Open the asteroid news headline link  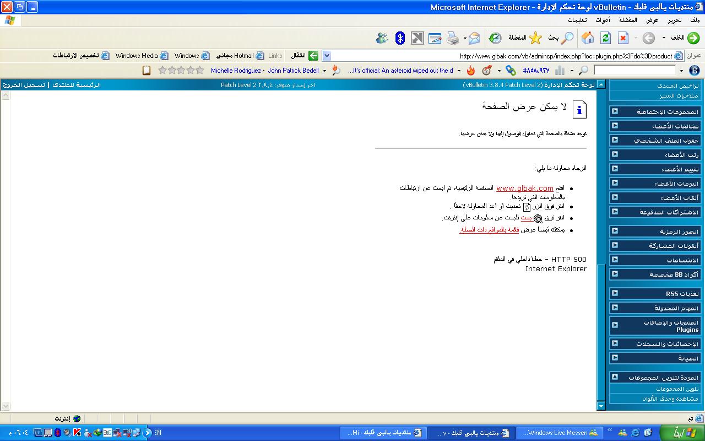click(x=400, y=71)
